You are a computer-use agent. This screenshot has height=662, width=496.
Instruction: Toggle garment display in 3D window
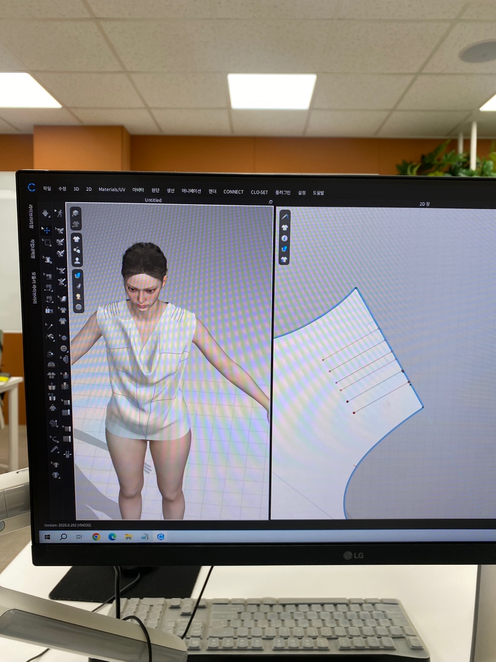click(x=77, y=239)
